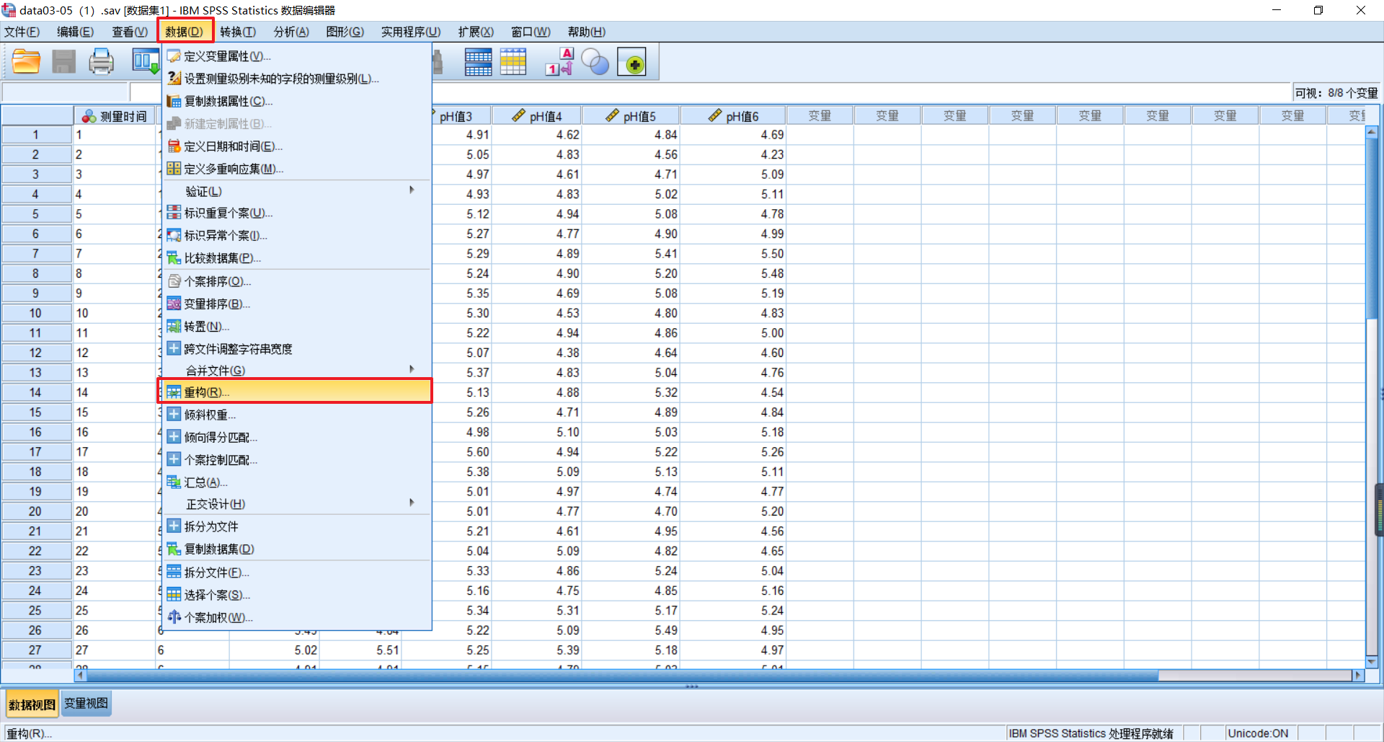1384x742 pixels.
Task: Click the 汇总(A) icon entry
Action: point(296,482)
